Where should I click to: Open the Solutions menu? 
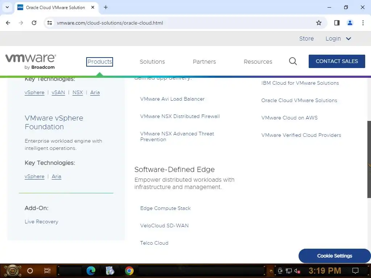click(152, 62)
